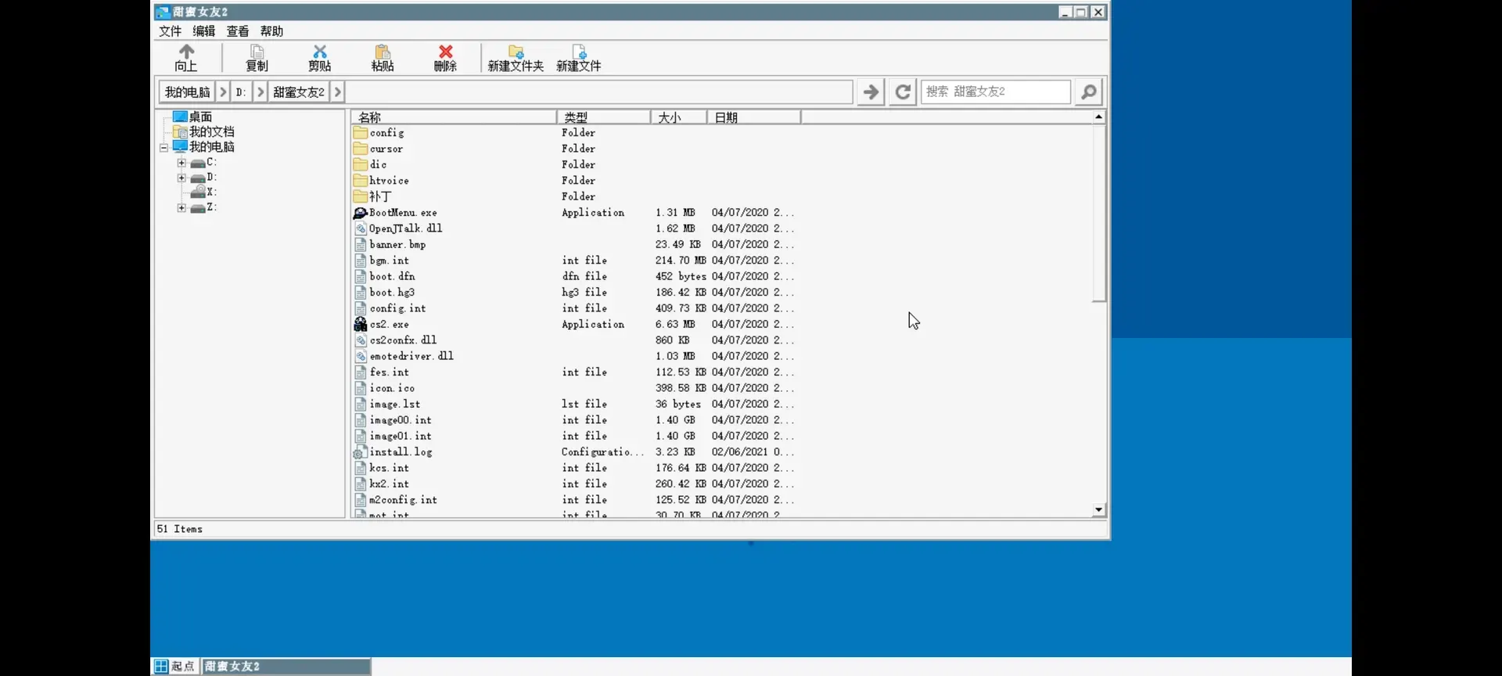This screenshot has width=1502, height=676.
Task: Click the magnifier search button
Action: [x=1088, y=92]
